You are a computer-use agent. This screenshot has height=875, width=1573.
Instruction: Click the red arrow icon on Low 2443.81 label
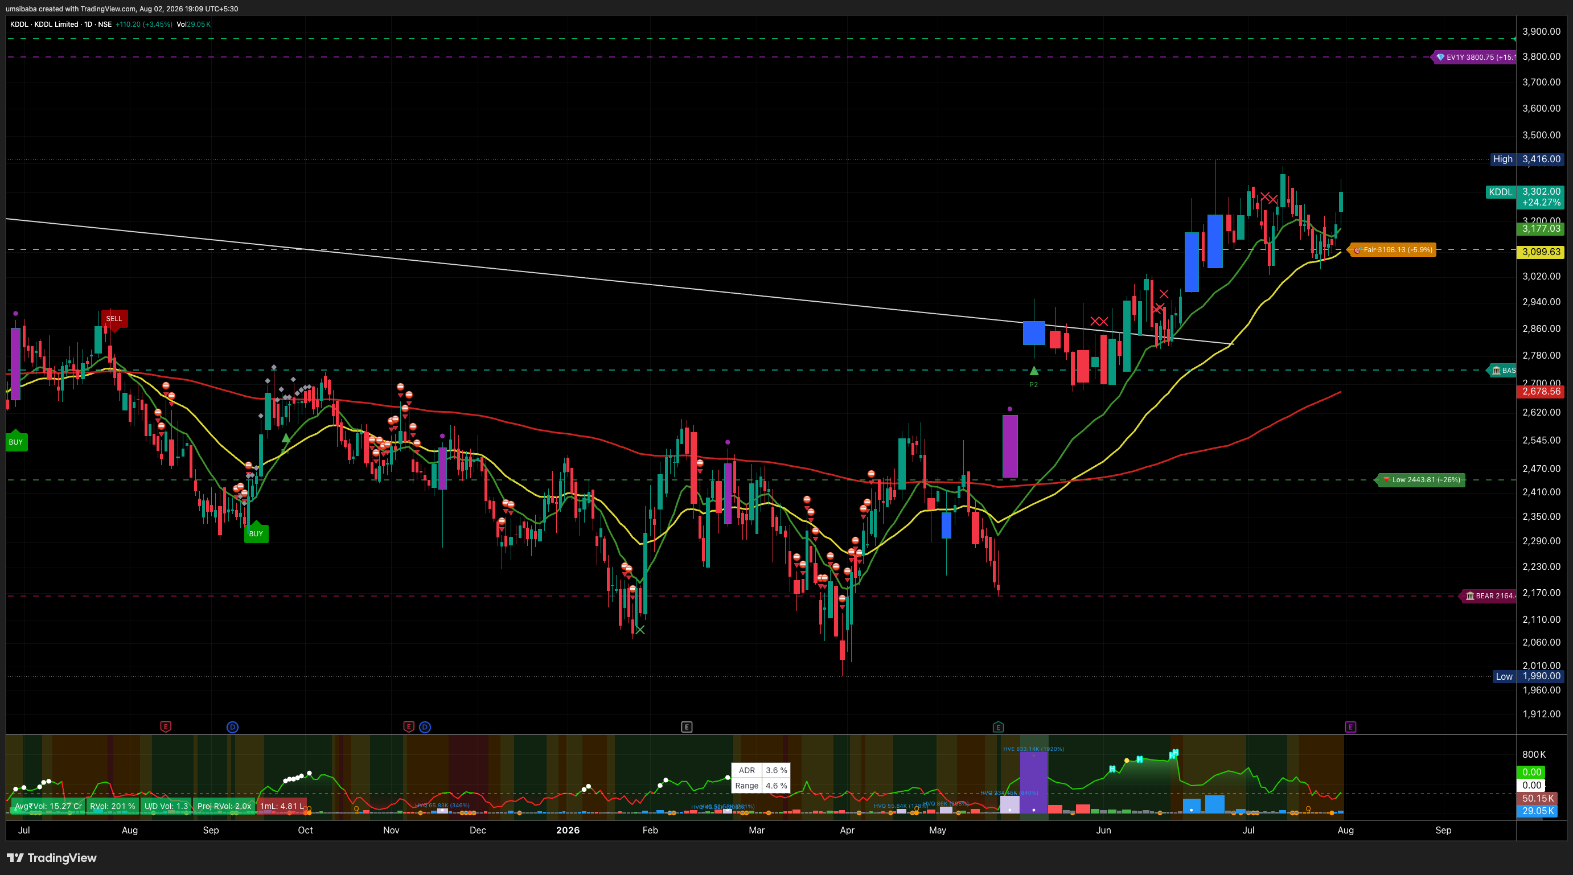(x=1386, y=480)
